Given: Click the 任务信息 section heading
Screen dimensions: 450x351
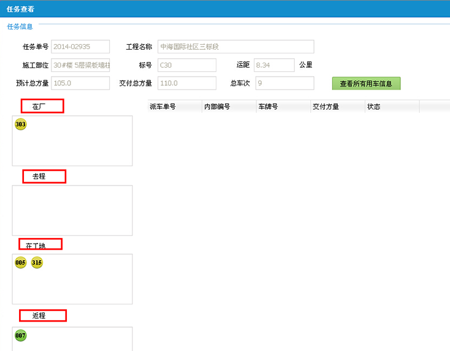Looking at the screenshot, I should (20, 26).
